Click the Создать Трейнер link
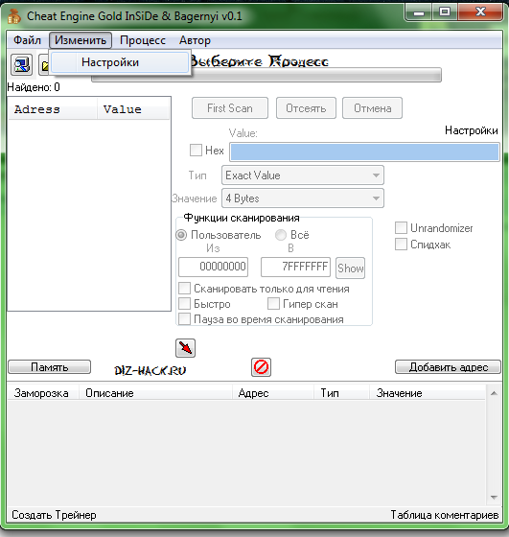This screenshot has width=509, height=537. click(54, 515)
